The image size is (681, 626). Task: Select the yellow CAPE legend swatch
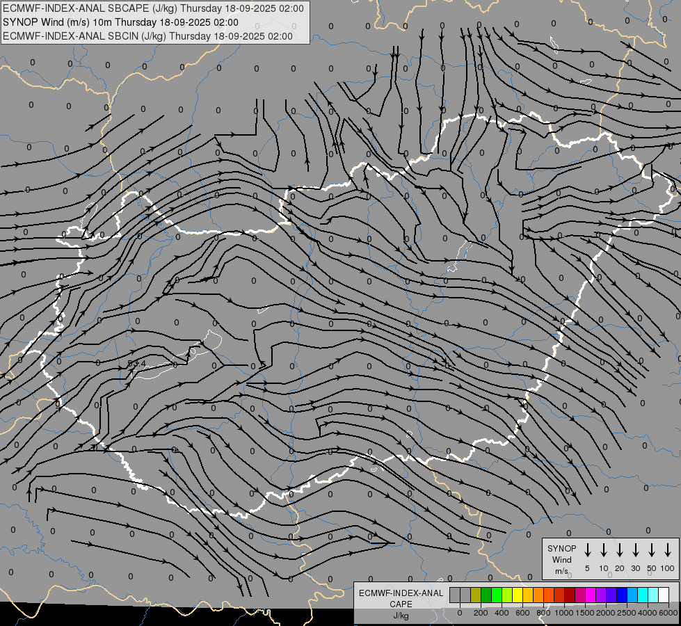click(x=518, y=595)
